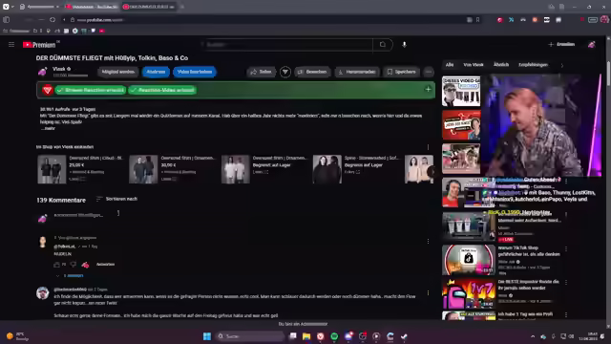Image resolution: width=611 pixels, height=344 pixels.
Task: Toggle the browser sidebar panel icon
Action: pos(7,19)
